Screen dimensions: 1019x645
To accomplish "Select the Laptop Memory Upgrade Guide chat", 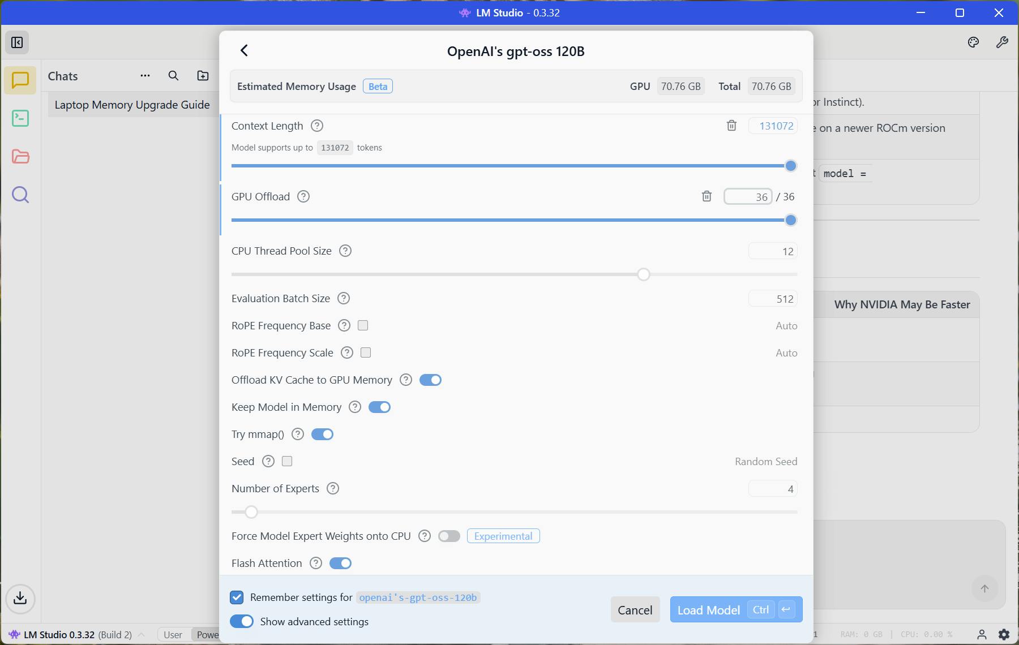I will click(x=132, y=105).
